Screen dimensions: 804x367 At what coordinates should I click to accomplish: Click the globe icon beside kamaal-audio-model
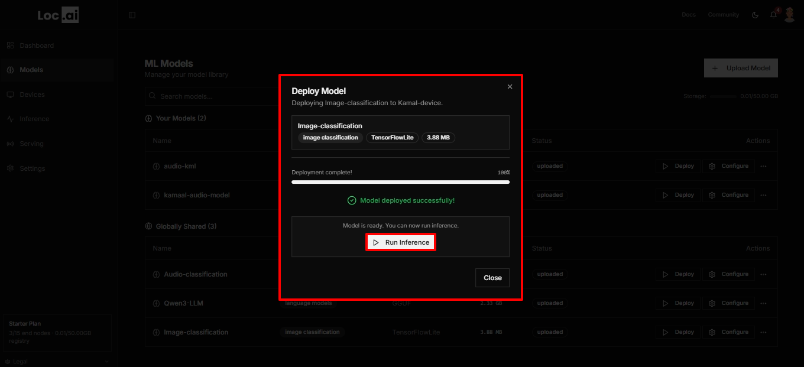[x=157, y=195]
